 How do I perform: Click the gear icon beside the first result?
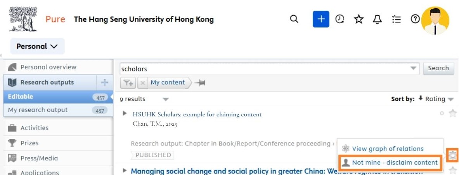click(452, 155)
